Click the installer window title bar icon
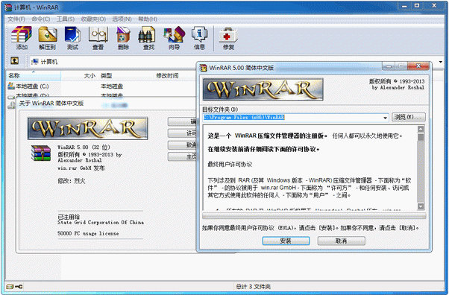 pos(204,68)
